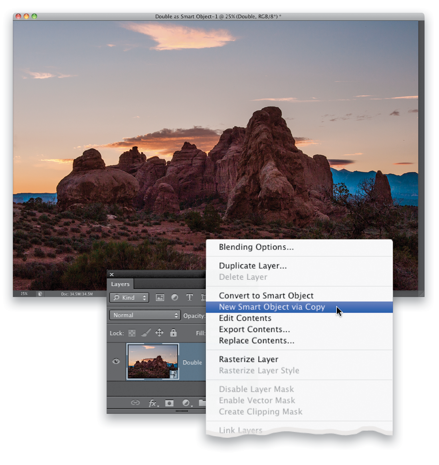Click the link layers chain icon

(x=135, y=403)
